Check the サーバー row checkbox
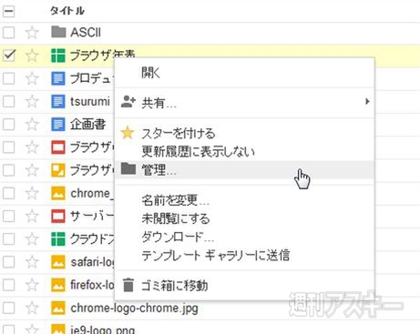420x334 pixels. (x=8, y=216)
